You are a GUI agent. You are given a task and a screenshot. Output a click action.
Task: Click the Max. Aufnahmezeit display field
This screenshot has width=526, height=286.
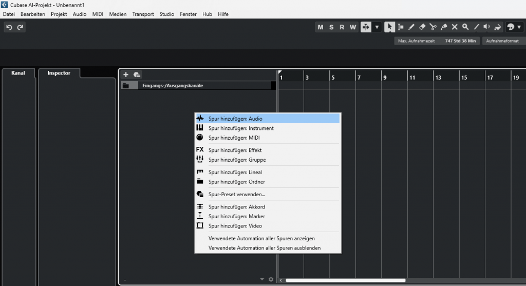click(437, 41)
